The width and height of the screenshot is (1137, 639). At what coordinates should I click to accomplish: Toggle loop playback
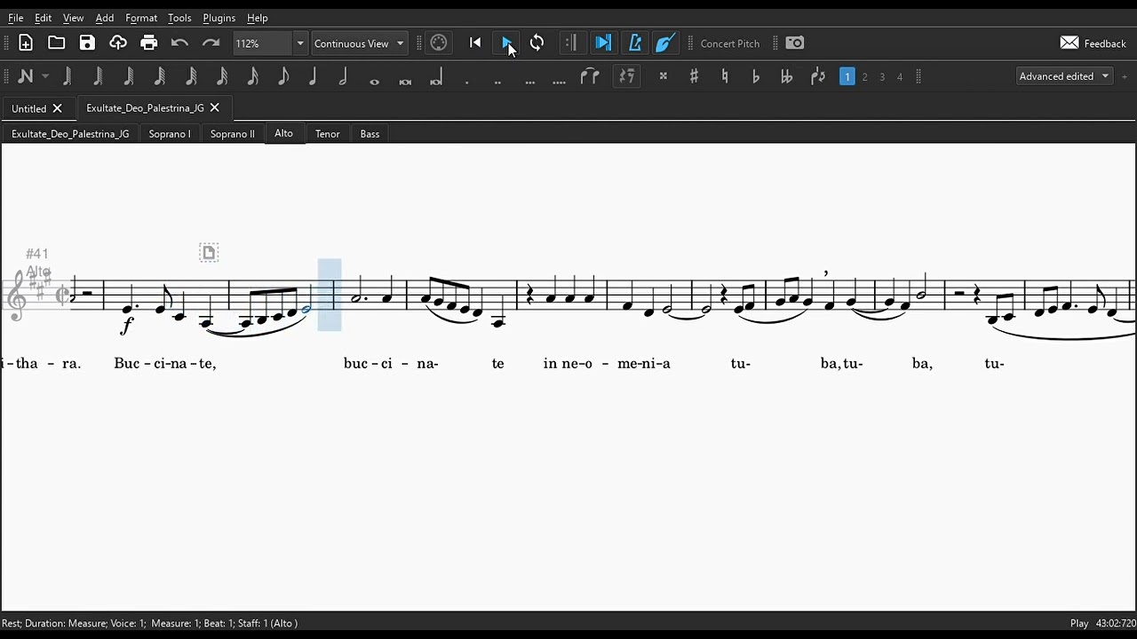point(537,43)
